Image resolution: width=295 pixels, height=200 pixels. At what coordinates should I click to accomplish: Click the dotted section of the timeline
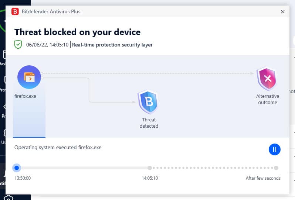(x=213, y=168)
